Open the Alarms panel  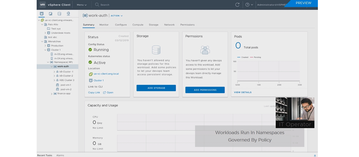60,155
